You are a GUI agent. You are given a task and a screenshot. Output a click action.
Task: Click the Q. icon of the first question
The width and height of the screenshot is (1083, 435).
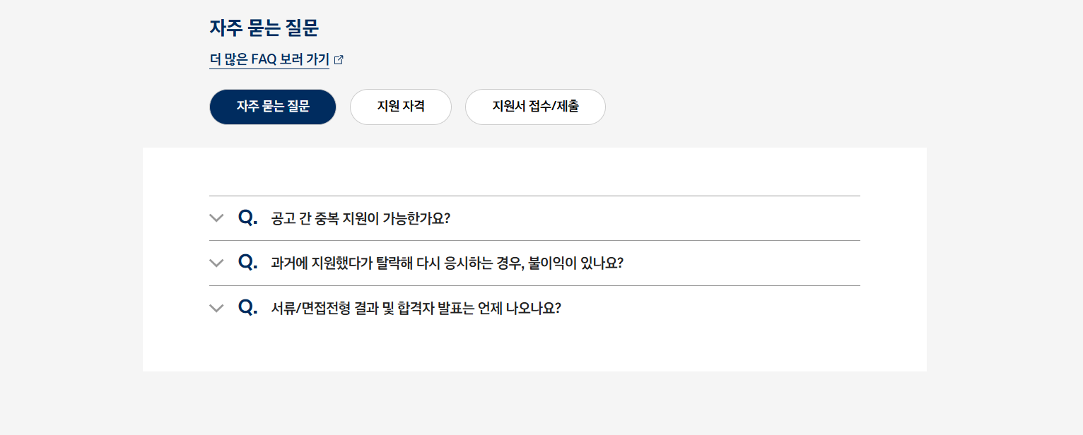click(x=247, y=218)
